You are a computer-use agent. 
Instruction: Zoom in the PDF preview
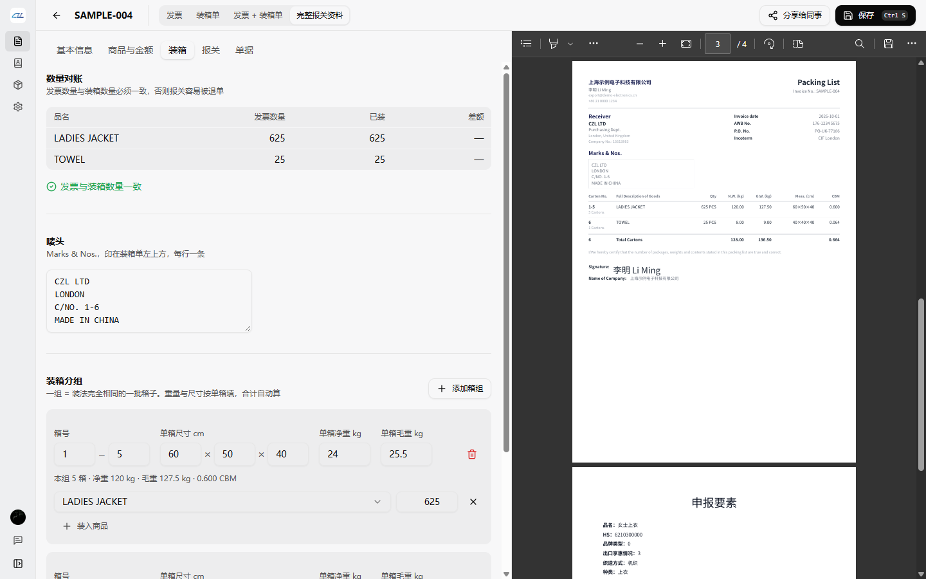[x=662, y=44]
